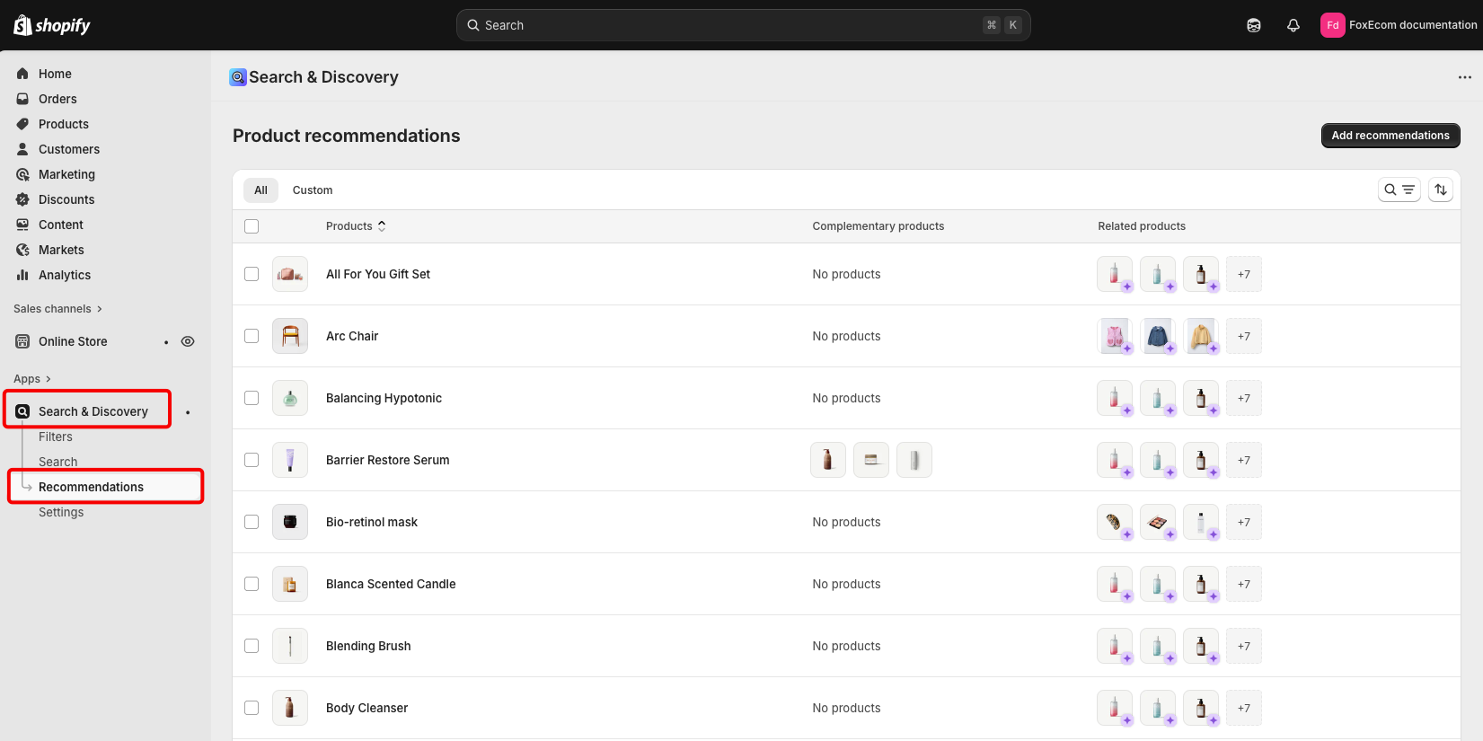Click the Shopify logo

(52, 25)
